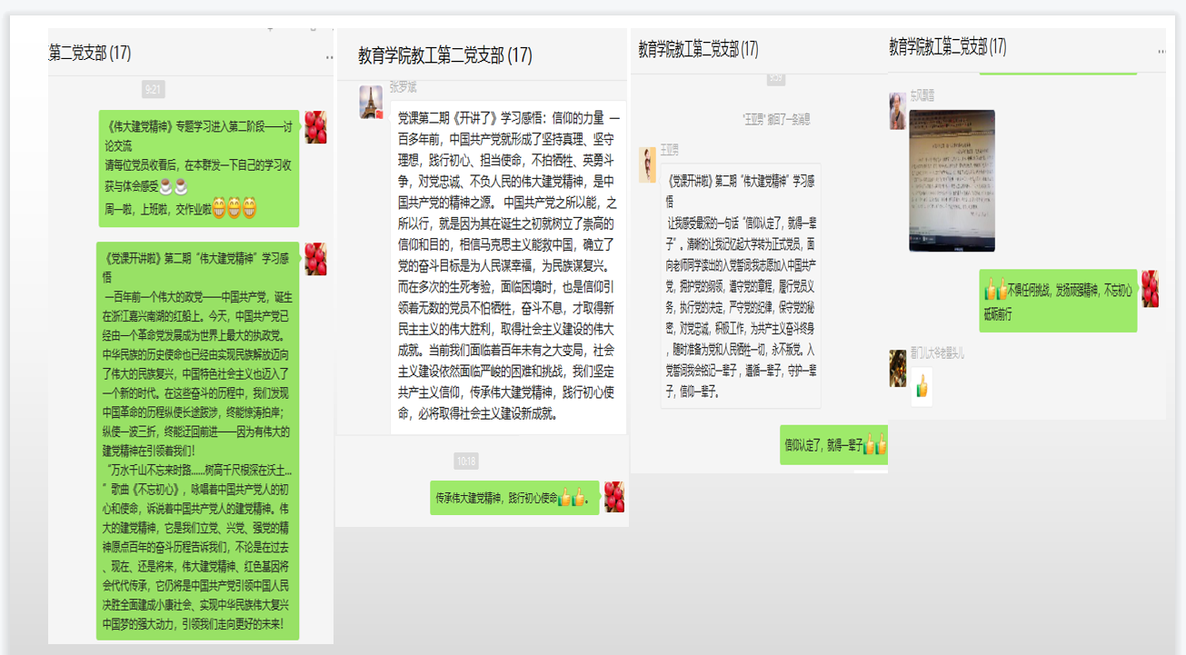Click 张罗斌's Eiffel Tower avatar
The width and height of the screenshot is (1186, 655).
[x=371, y=103]
